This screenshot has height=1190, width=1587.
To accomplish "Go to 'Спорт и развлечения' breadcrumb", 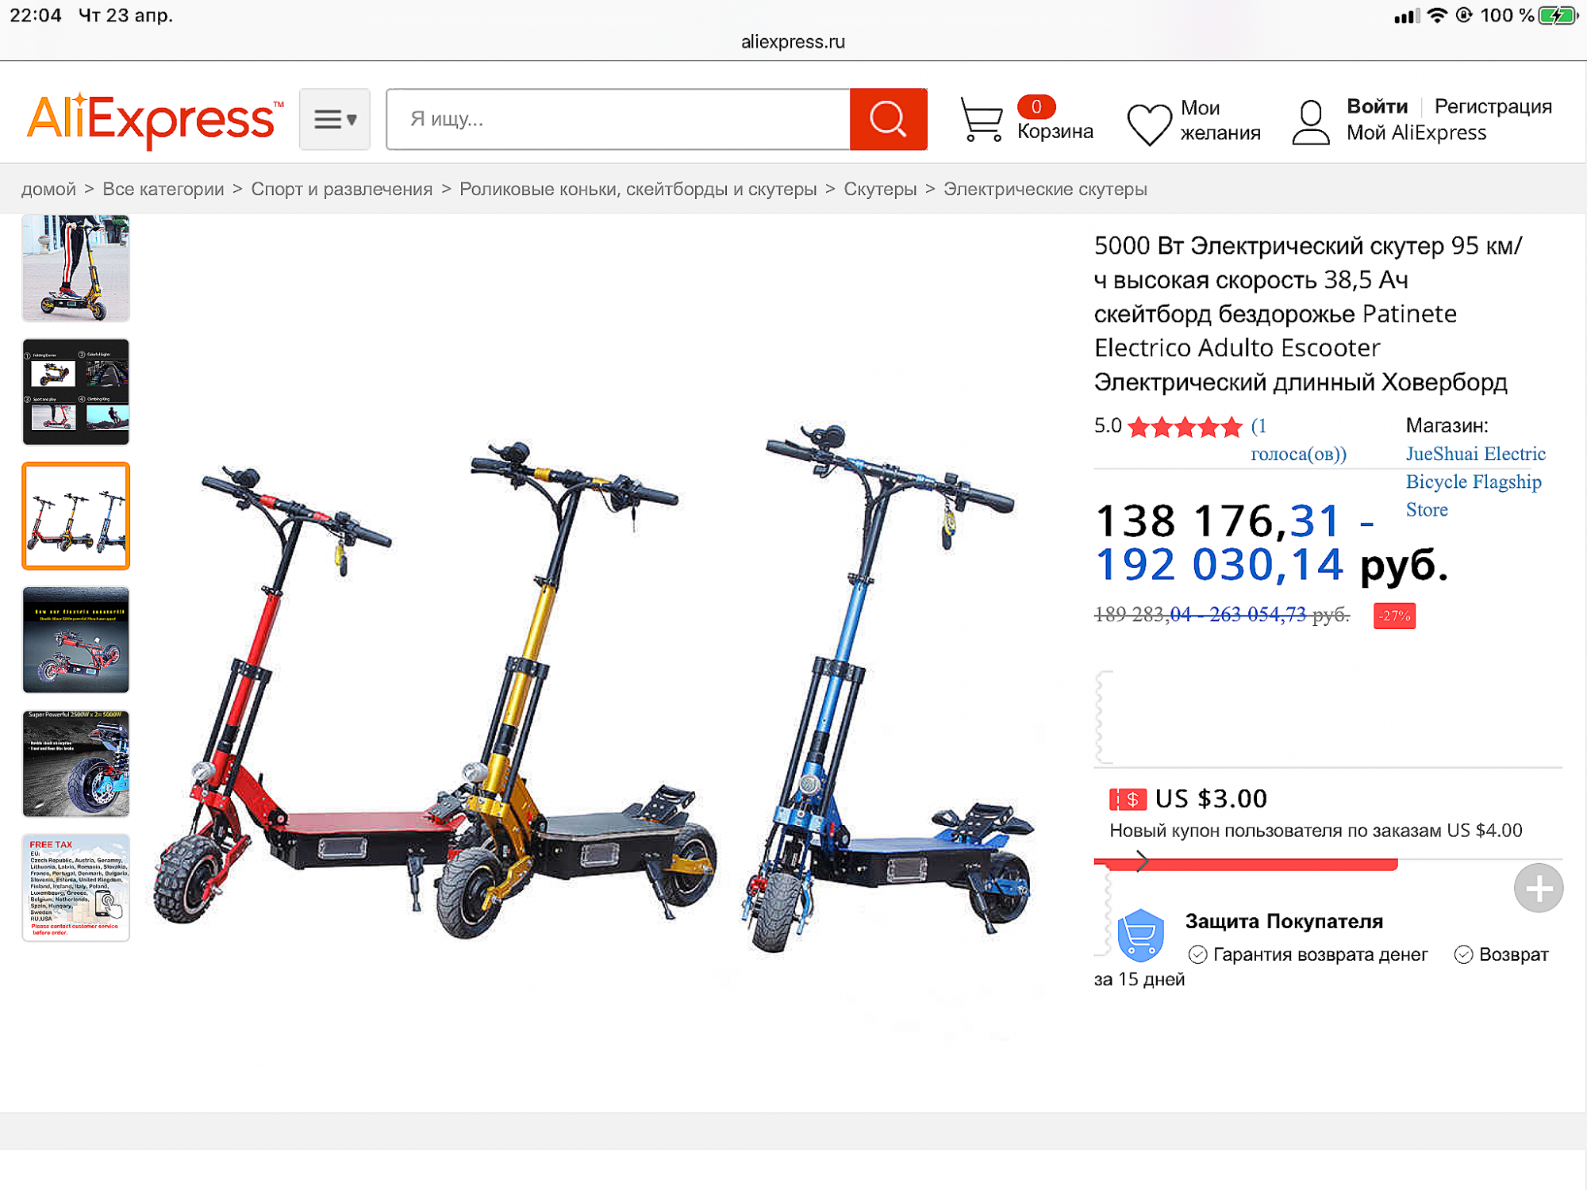I will (x=342, y=189).
